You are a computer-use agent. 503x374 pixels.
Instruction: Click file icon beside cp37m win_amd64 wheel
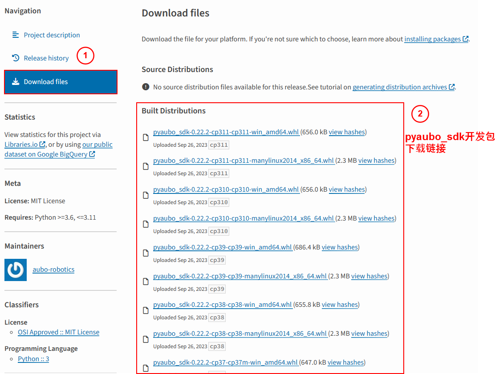coord(146,368)
